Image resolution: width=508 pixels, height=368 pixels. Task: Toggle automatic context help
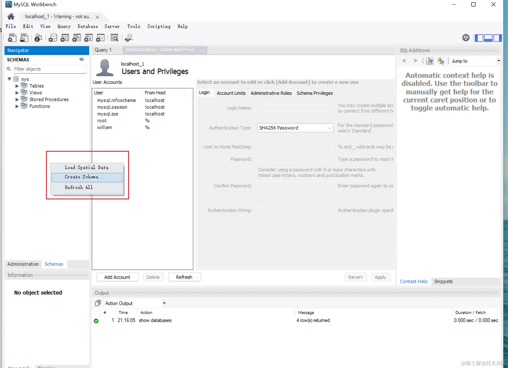point(441,61)
